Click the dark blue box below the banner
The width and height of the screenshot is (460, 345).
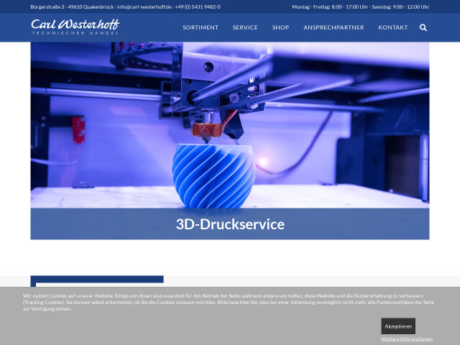(x=97, y=280)
